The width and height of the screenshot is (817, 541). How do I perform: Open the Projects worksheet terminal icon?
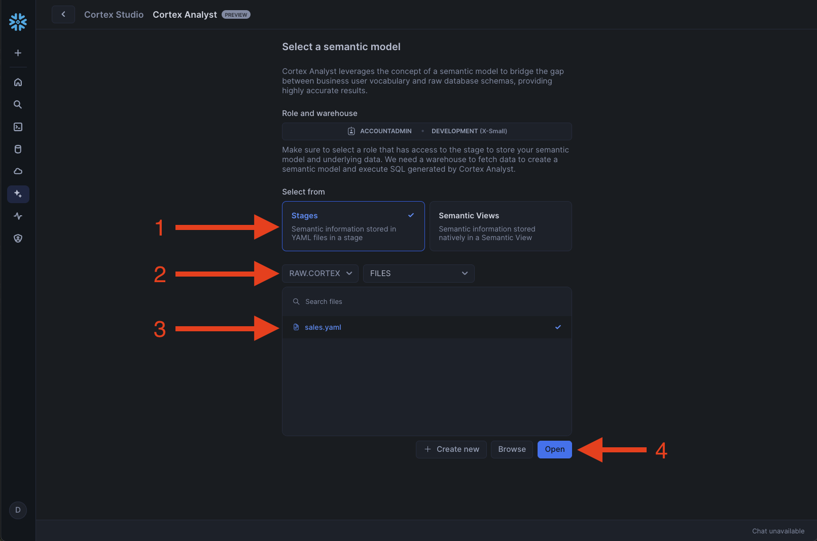point(18,127)
